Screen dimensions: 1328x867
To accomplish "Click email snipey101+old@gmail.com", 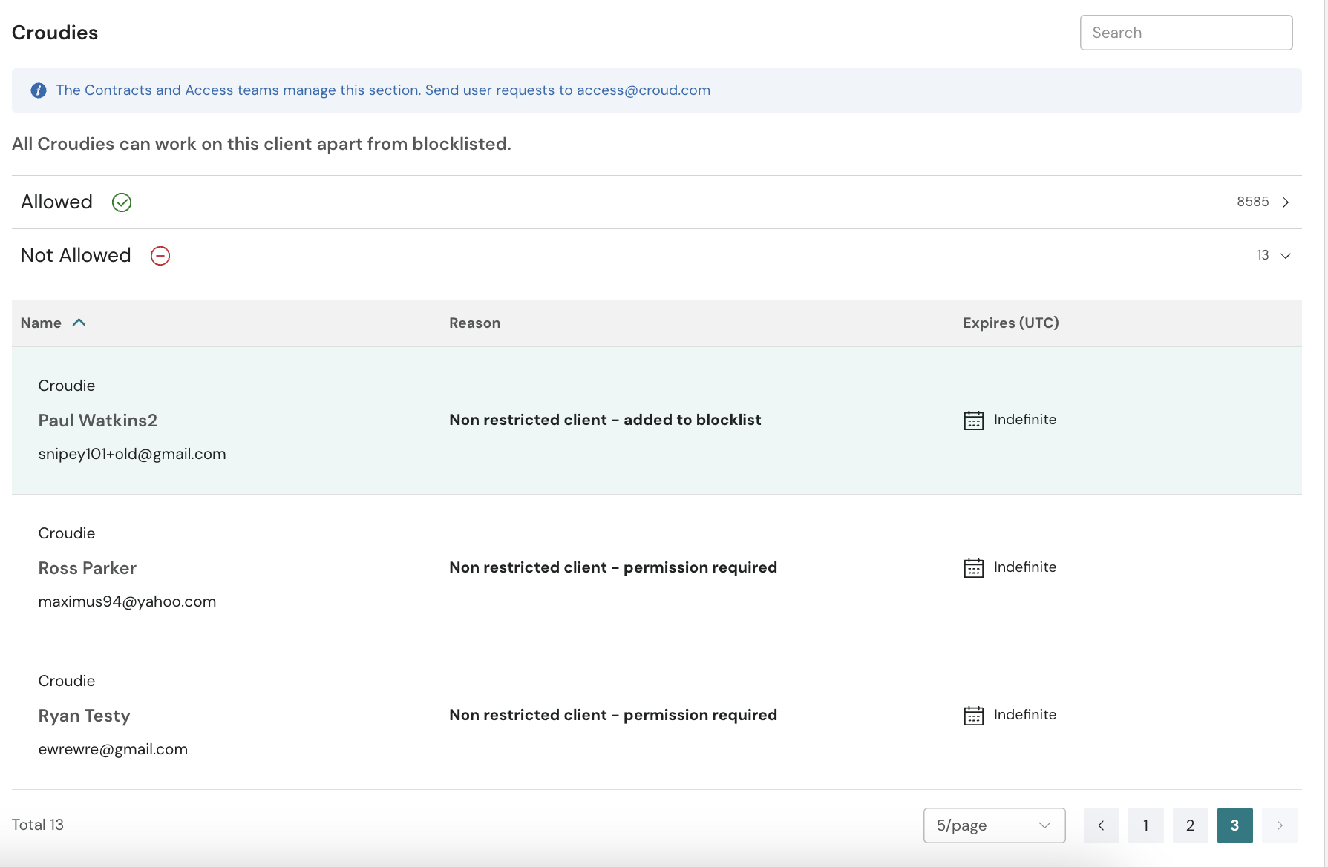I will tap(132, 454).
